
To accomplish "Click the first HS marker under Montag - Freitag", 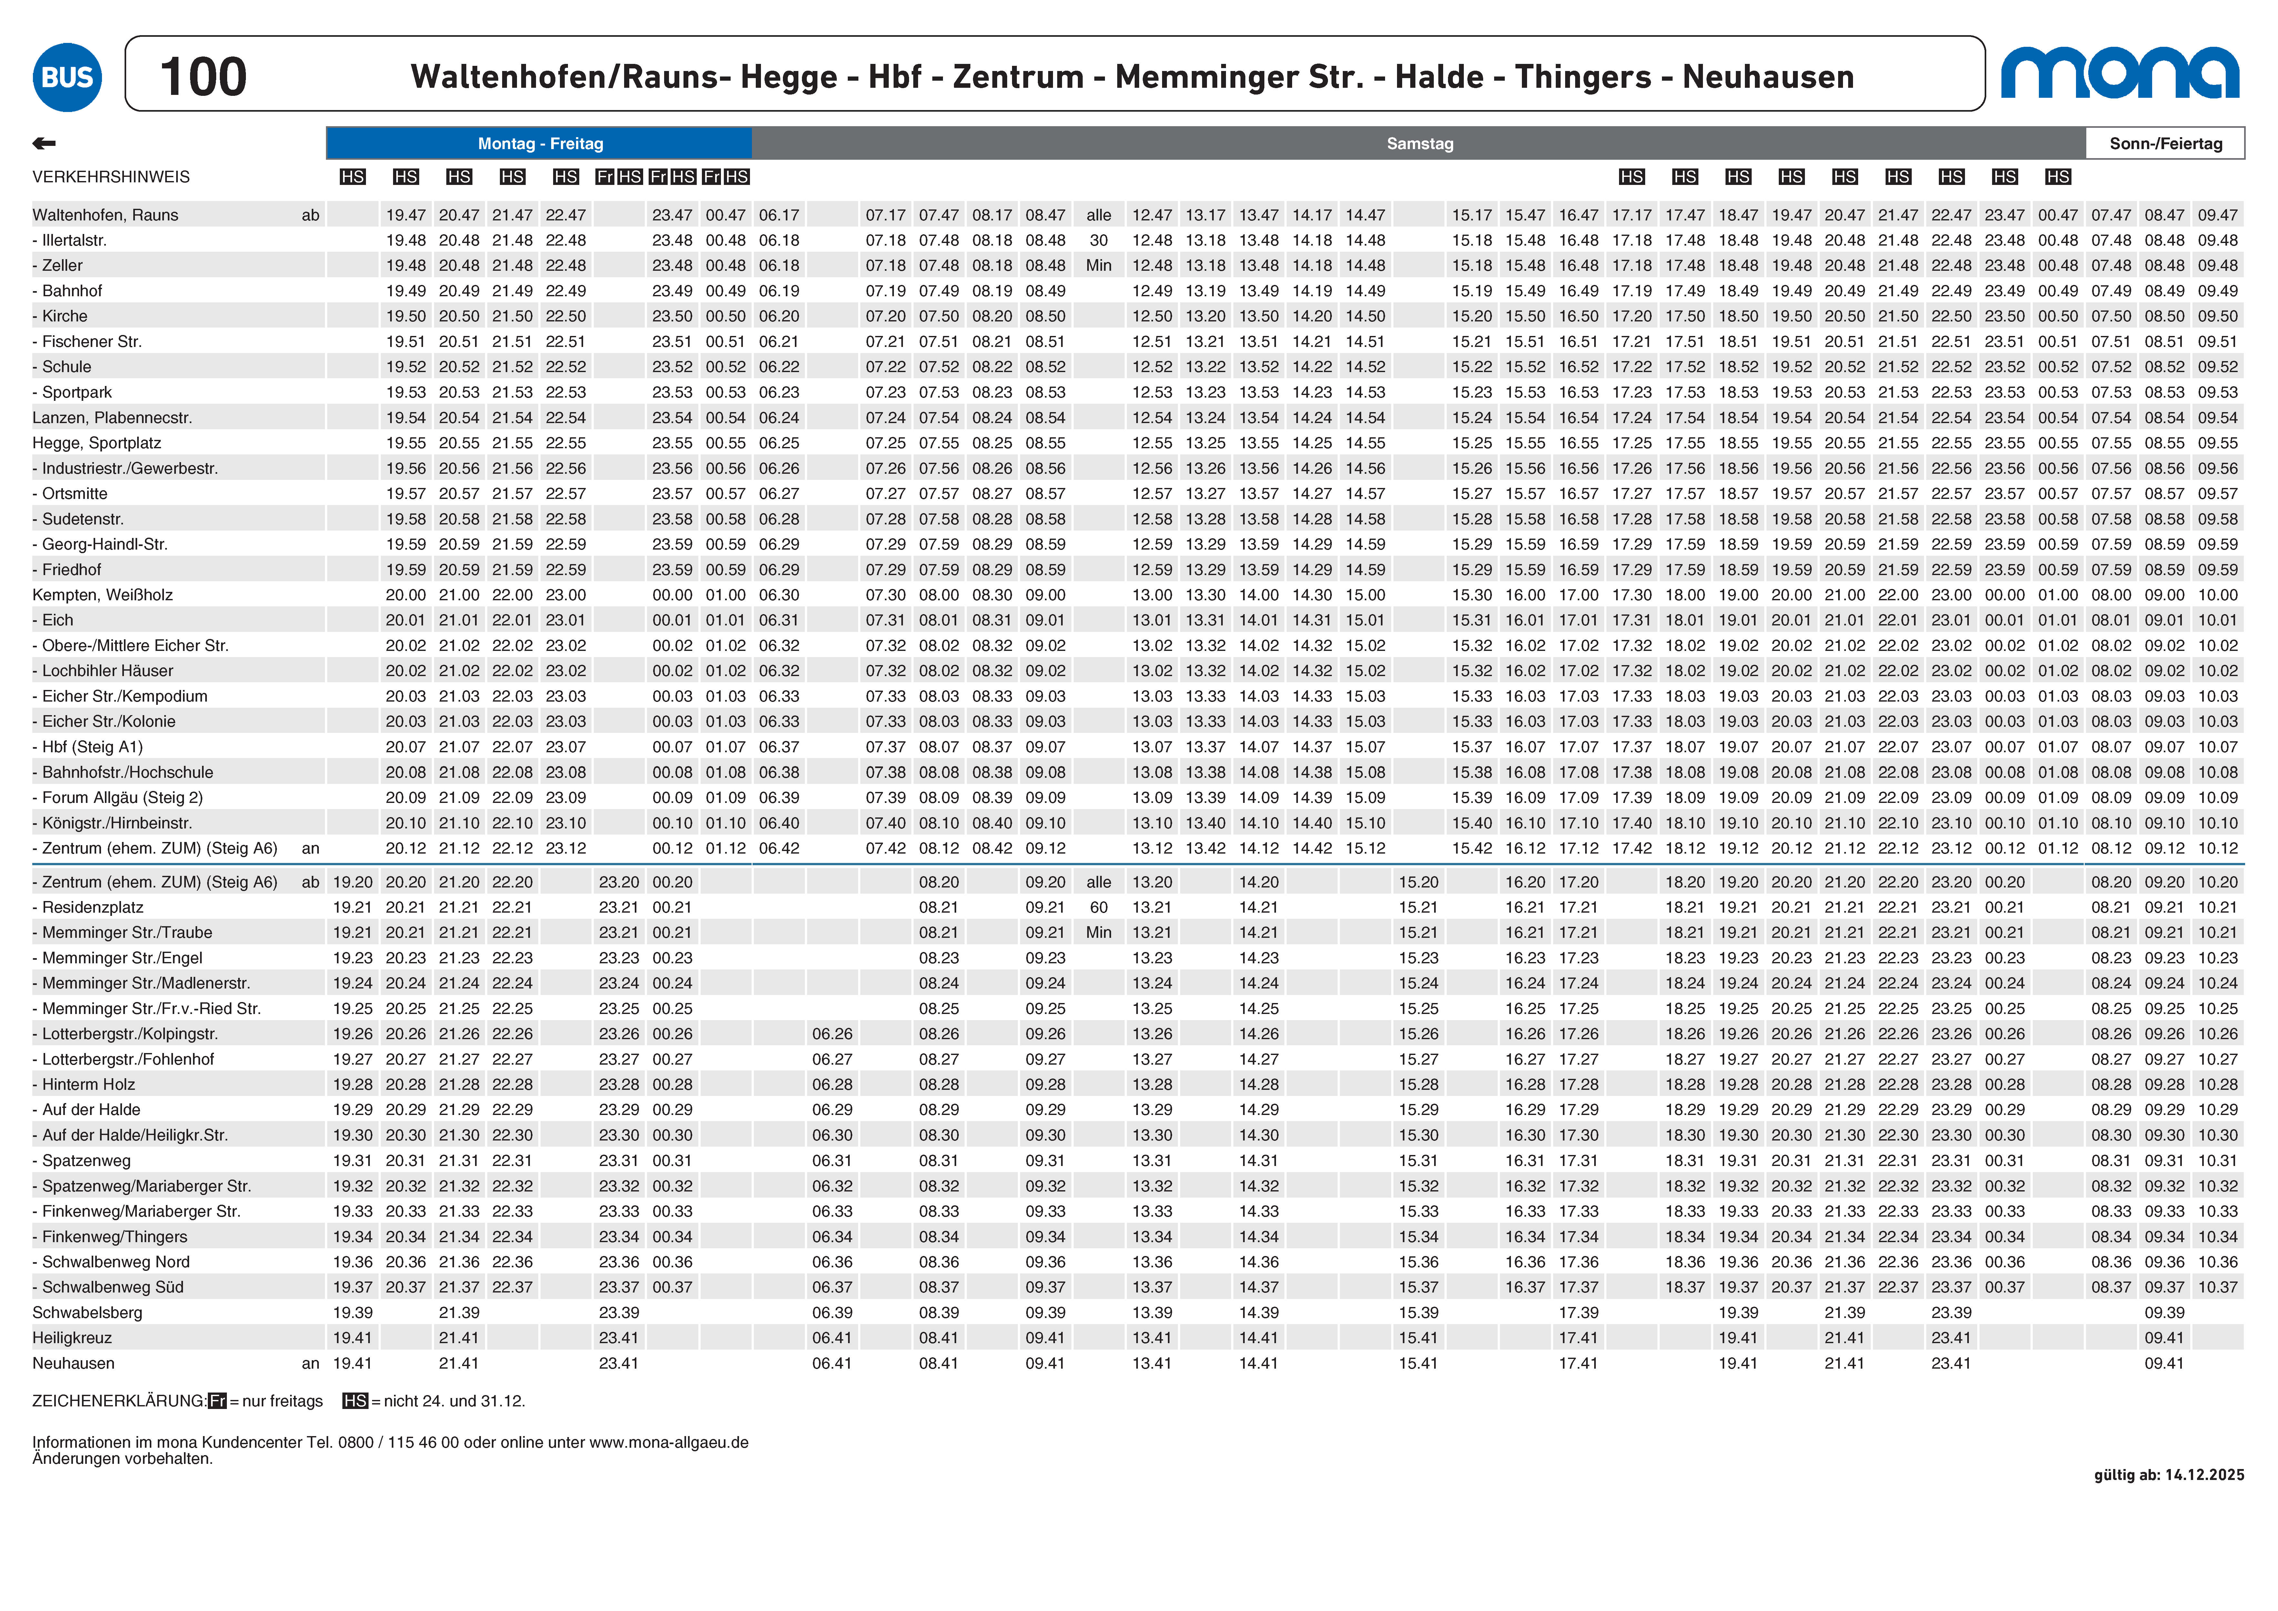I will pos(352,177).
